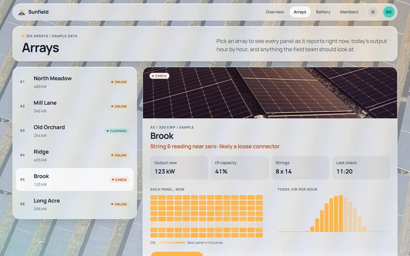Select the North Meadow array row
410x256 pixels.
click(x=75, y=82)
